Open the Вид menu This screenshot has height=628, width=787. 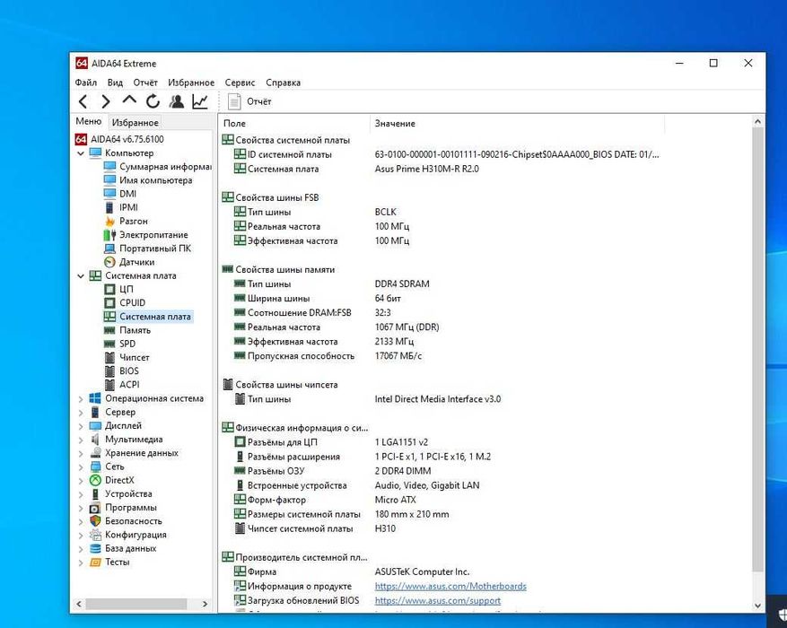click(115, 83)
